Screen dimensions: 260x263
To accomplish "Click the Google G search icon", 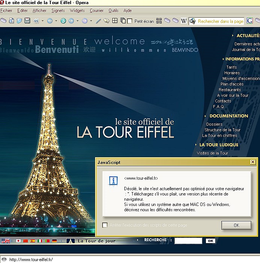I will tap(250, 21).
